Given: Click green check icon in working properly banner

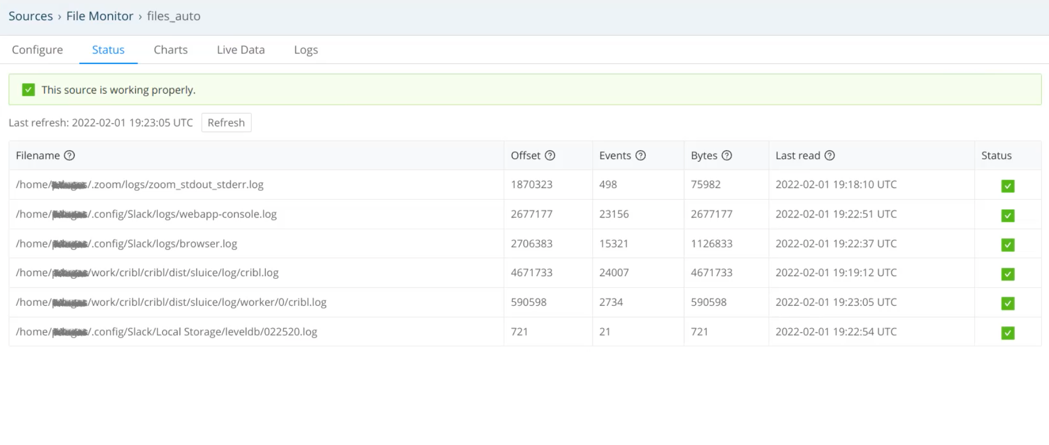Looking at the screenshot, I should tap(29, 90).
